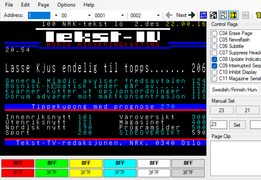261x180 pixels.
Task: Click the green 8FF link button
Action: (x=52, y=163)
